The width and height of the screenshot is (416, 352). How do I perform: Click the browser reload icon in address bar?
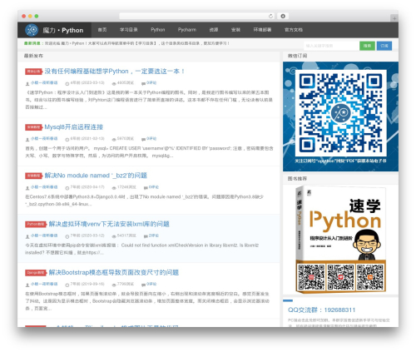point(270,17)
